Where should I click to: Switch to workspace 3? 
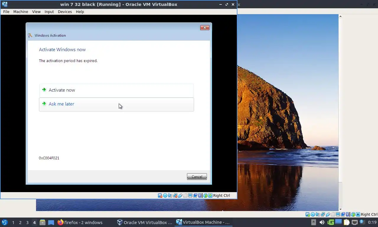(x=27, y=223)
